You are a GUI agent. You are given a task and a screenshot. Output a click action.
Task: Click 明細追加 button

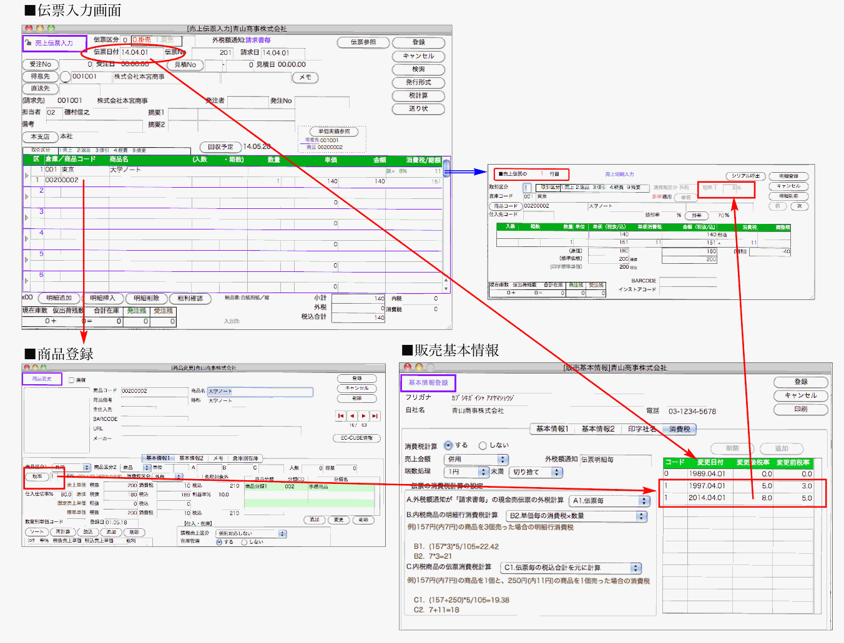click(x=59, y=298)
